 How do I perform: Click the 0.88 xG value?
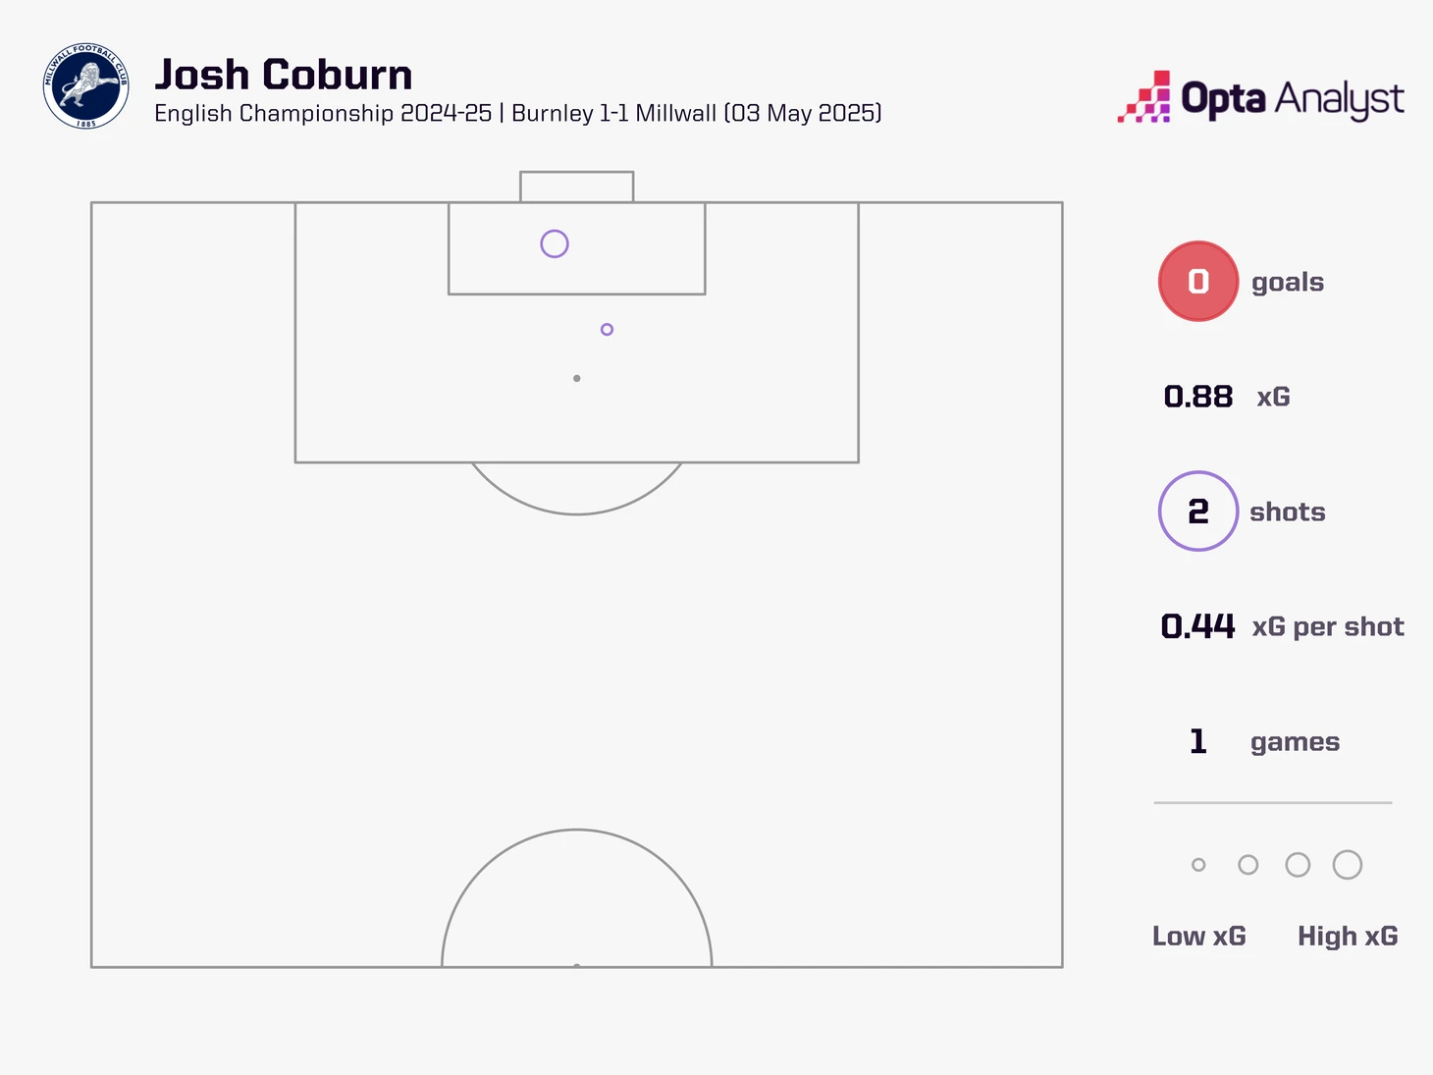coord(1197,397)
